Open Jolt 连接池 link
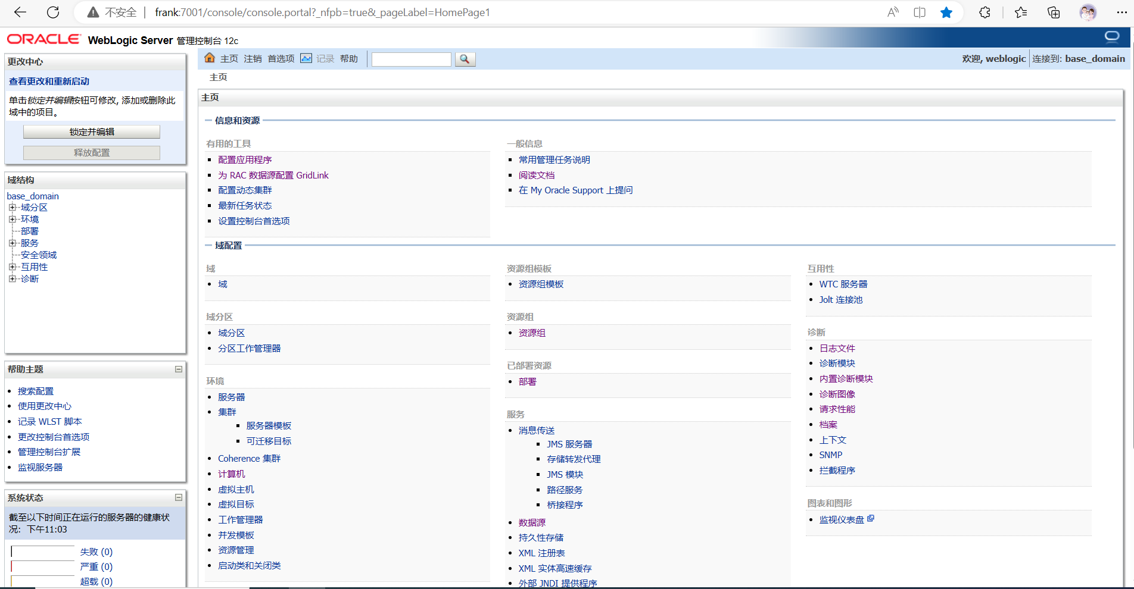Viewport: 1134px width, 589px height. tap(841, 299)
